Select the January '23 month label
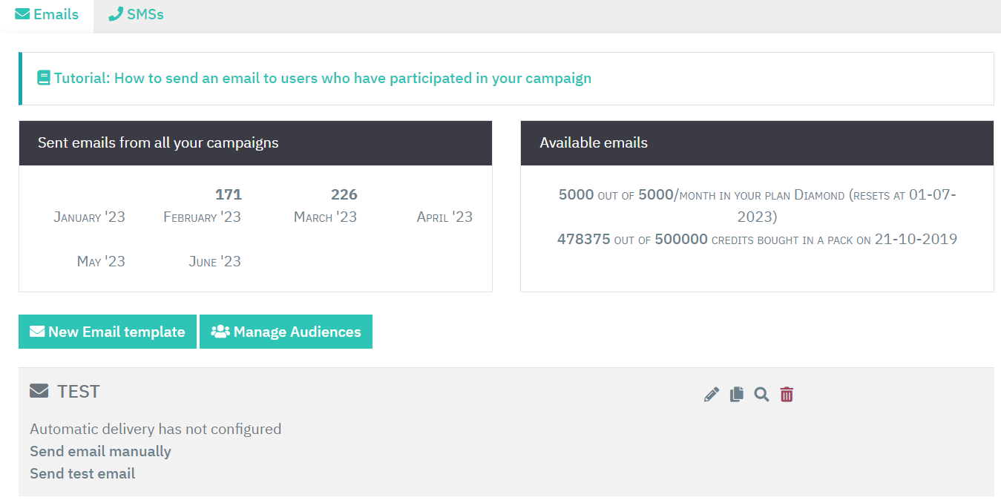Screen dimensions: 1001x503 (x=90, y=217)
